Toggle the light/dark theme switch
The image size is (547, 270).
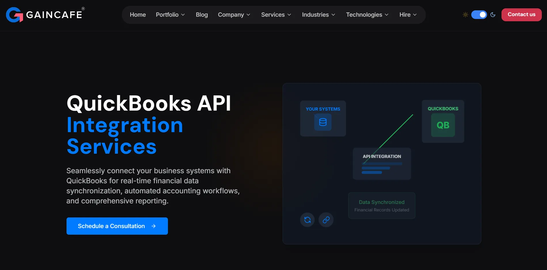tap(479, 15)
